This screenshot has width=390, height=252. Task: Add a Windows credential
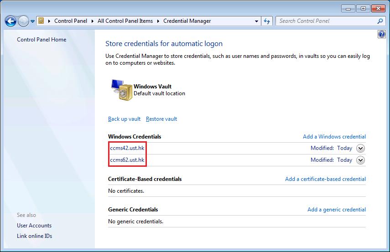pyautogui.click(x=334, y=137)
